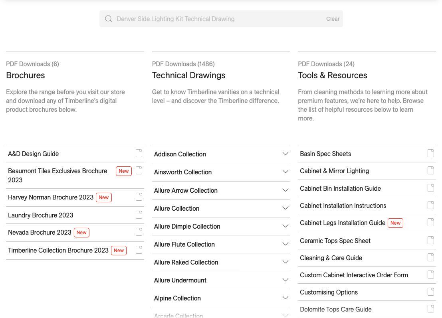The image size is (442, 318).
Task: Expand the Allure Arrow Collection chevron
Action: click(285, 190)
